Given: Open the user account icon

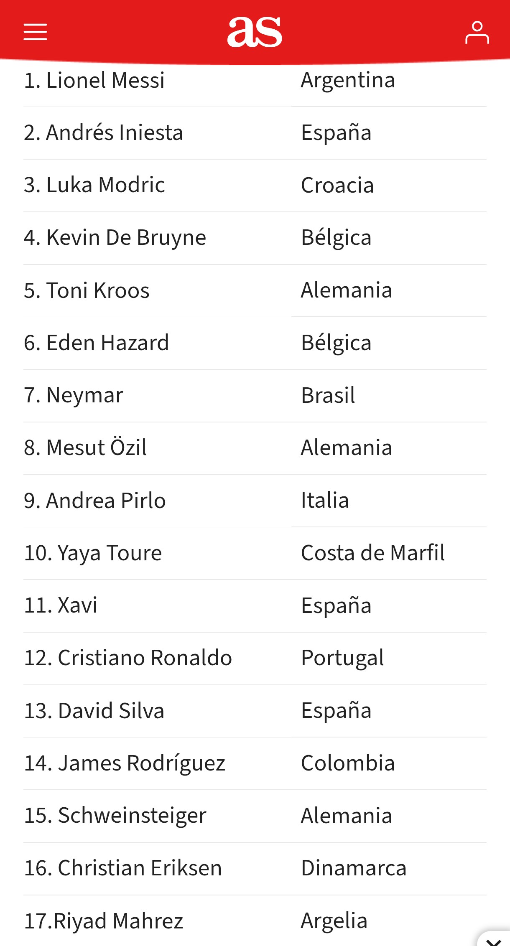Looking at the screenshot, I should pos(477,33).
